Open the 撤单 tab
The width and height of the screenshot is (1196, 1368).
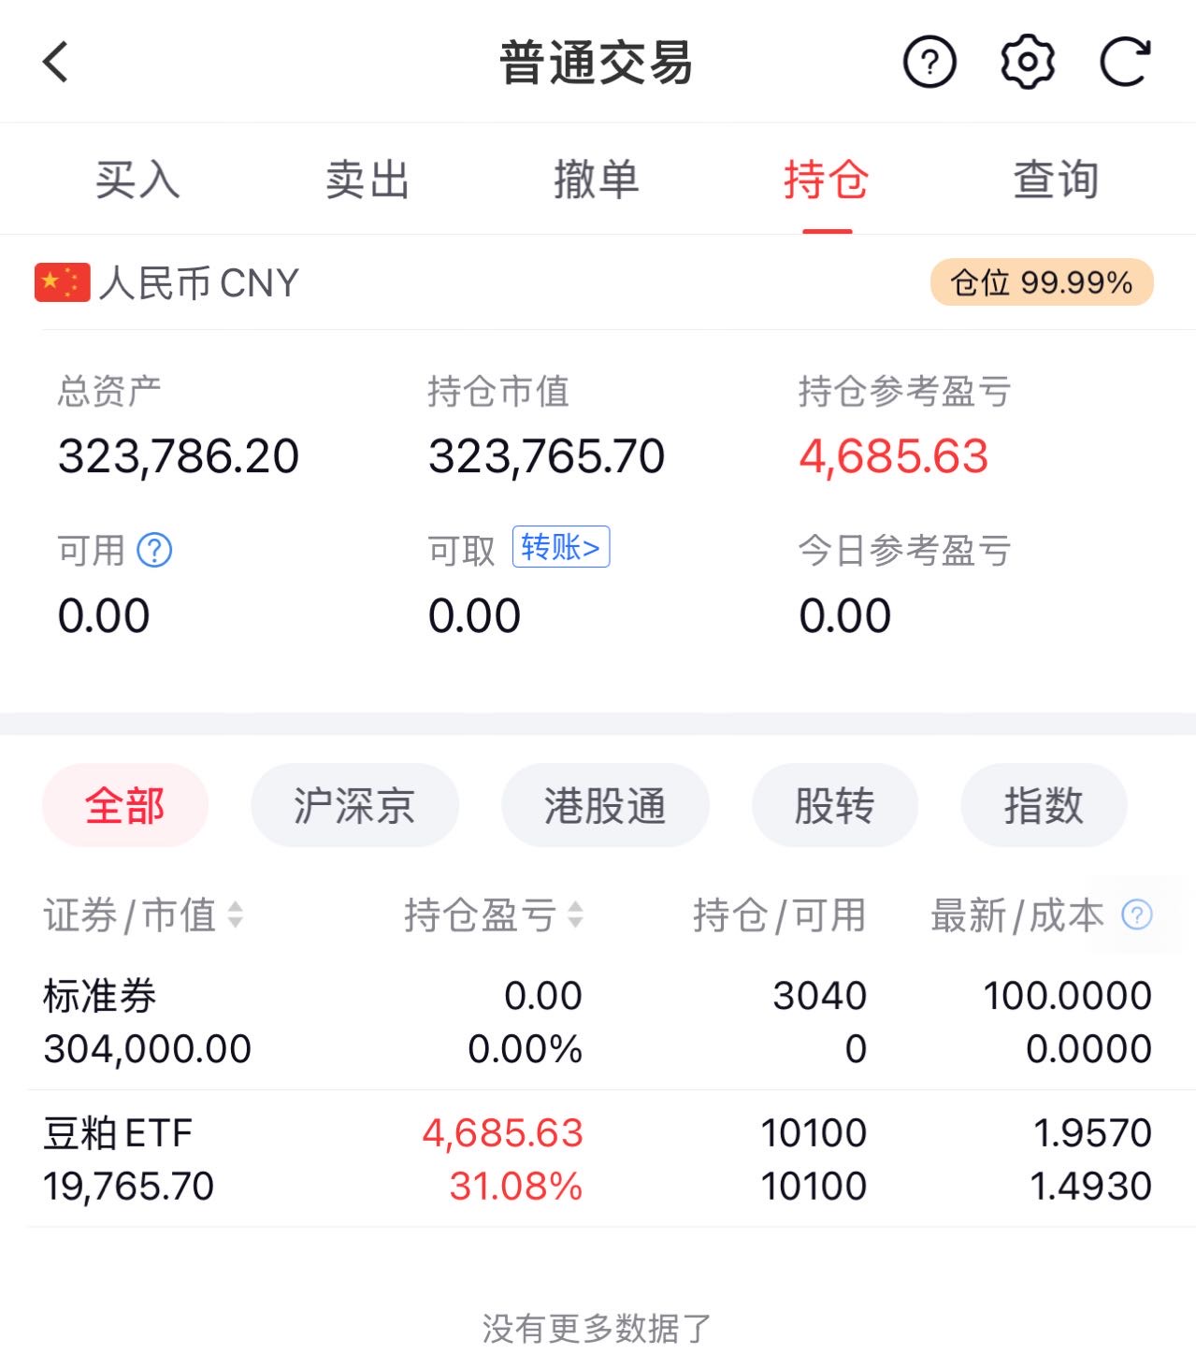597,179
